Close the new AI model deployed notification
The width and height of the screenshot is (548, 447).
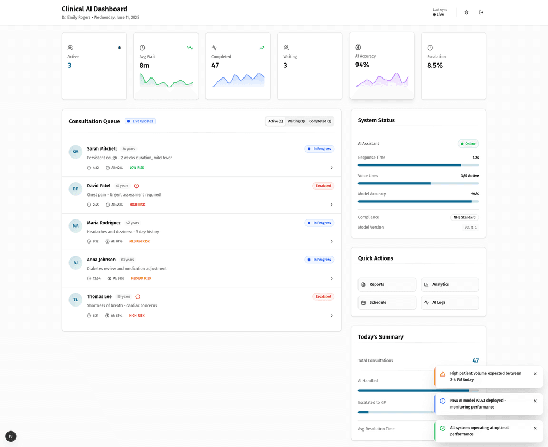(x=535, y=401)
